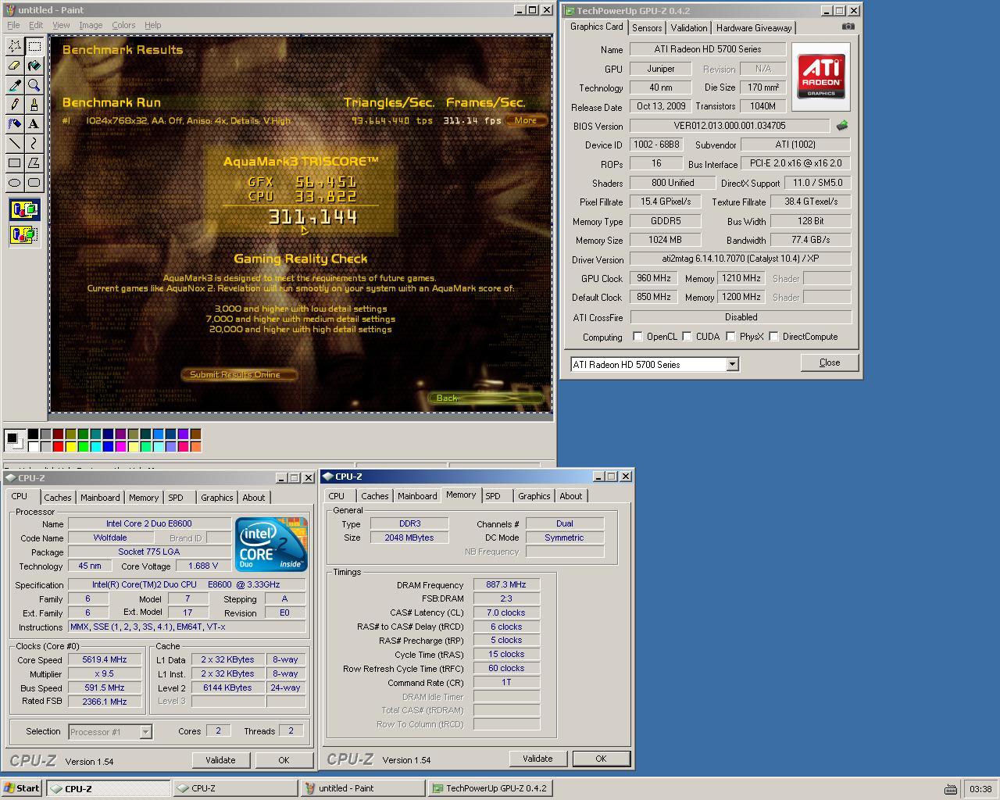
Task: Open the About tab in left CPU-Z window
Action: click(253, 498)
